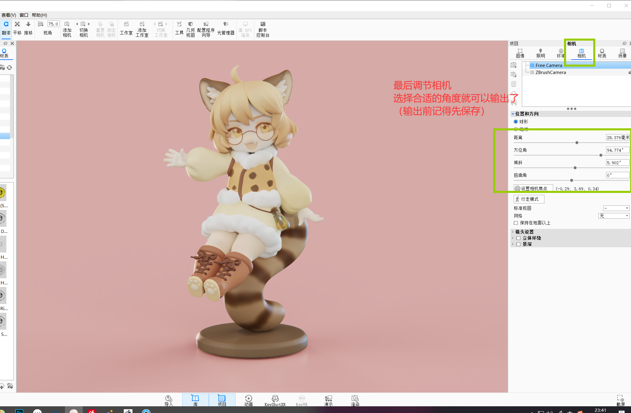The width and height of the screenshot is (631, 413).
Task: Open the Standard Views (标准视图) dropdown
Action: pyautogui.click(x=616, y=208)
